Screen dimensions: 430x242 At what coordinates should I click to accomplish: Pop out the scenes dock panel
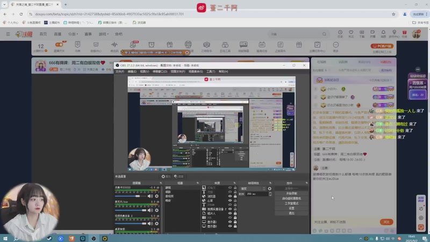point(197,183)
